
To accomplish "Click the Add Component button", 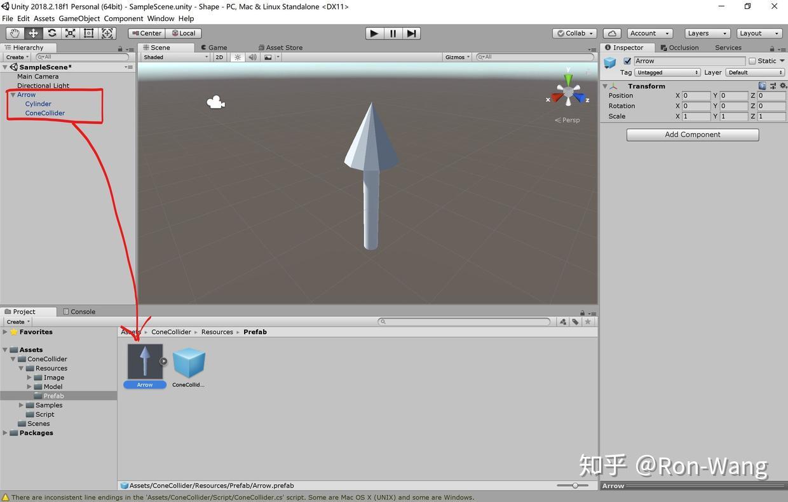I will tap(692, 134).
